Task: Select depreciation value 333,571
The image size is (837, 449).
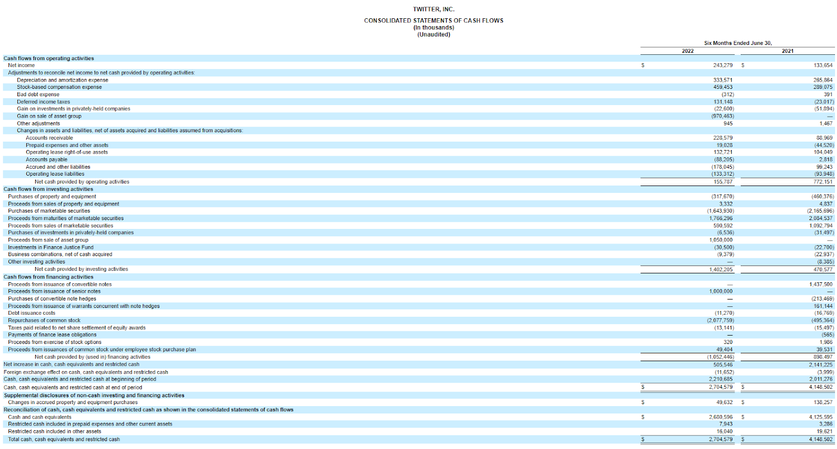Action: (723, 80)
